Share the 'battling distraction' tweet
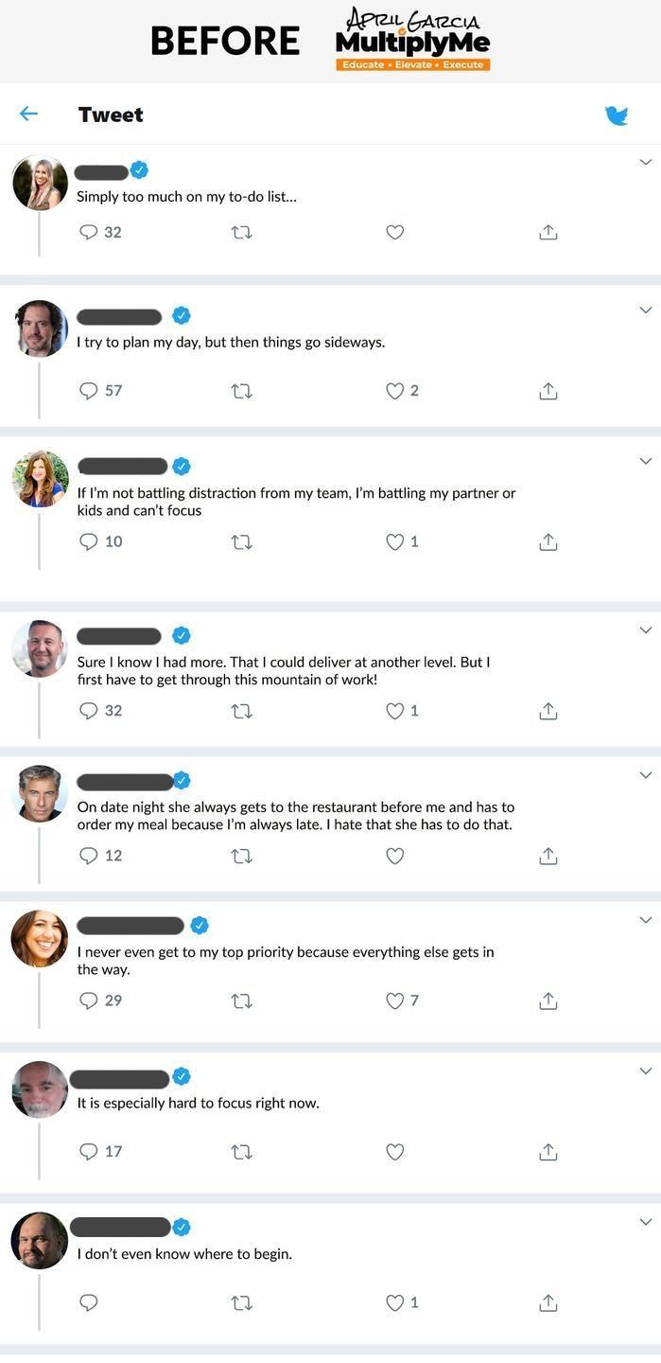 point(548,542)
